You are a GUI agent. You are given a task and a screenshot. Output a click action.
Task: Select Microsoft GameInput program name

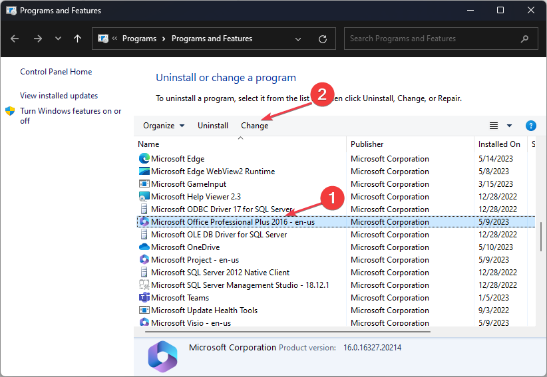(x=188, y=184)
